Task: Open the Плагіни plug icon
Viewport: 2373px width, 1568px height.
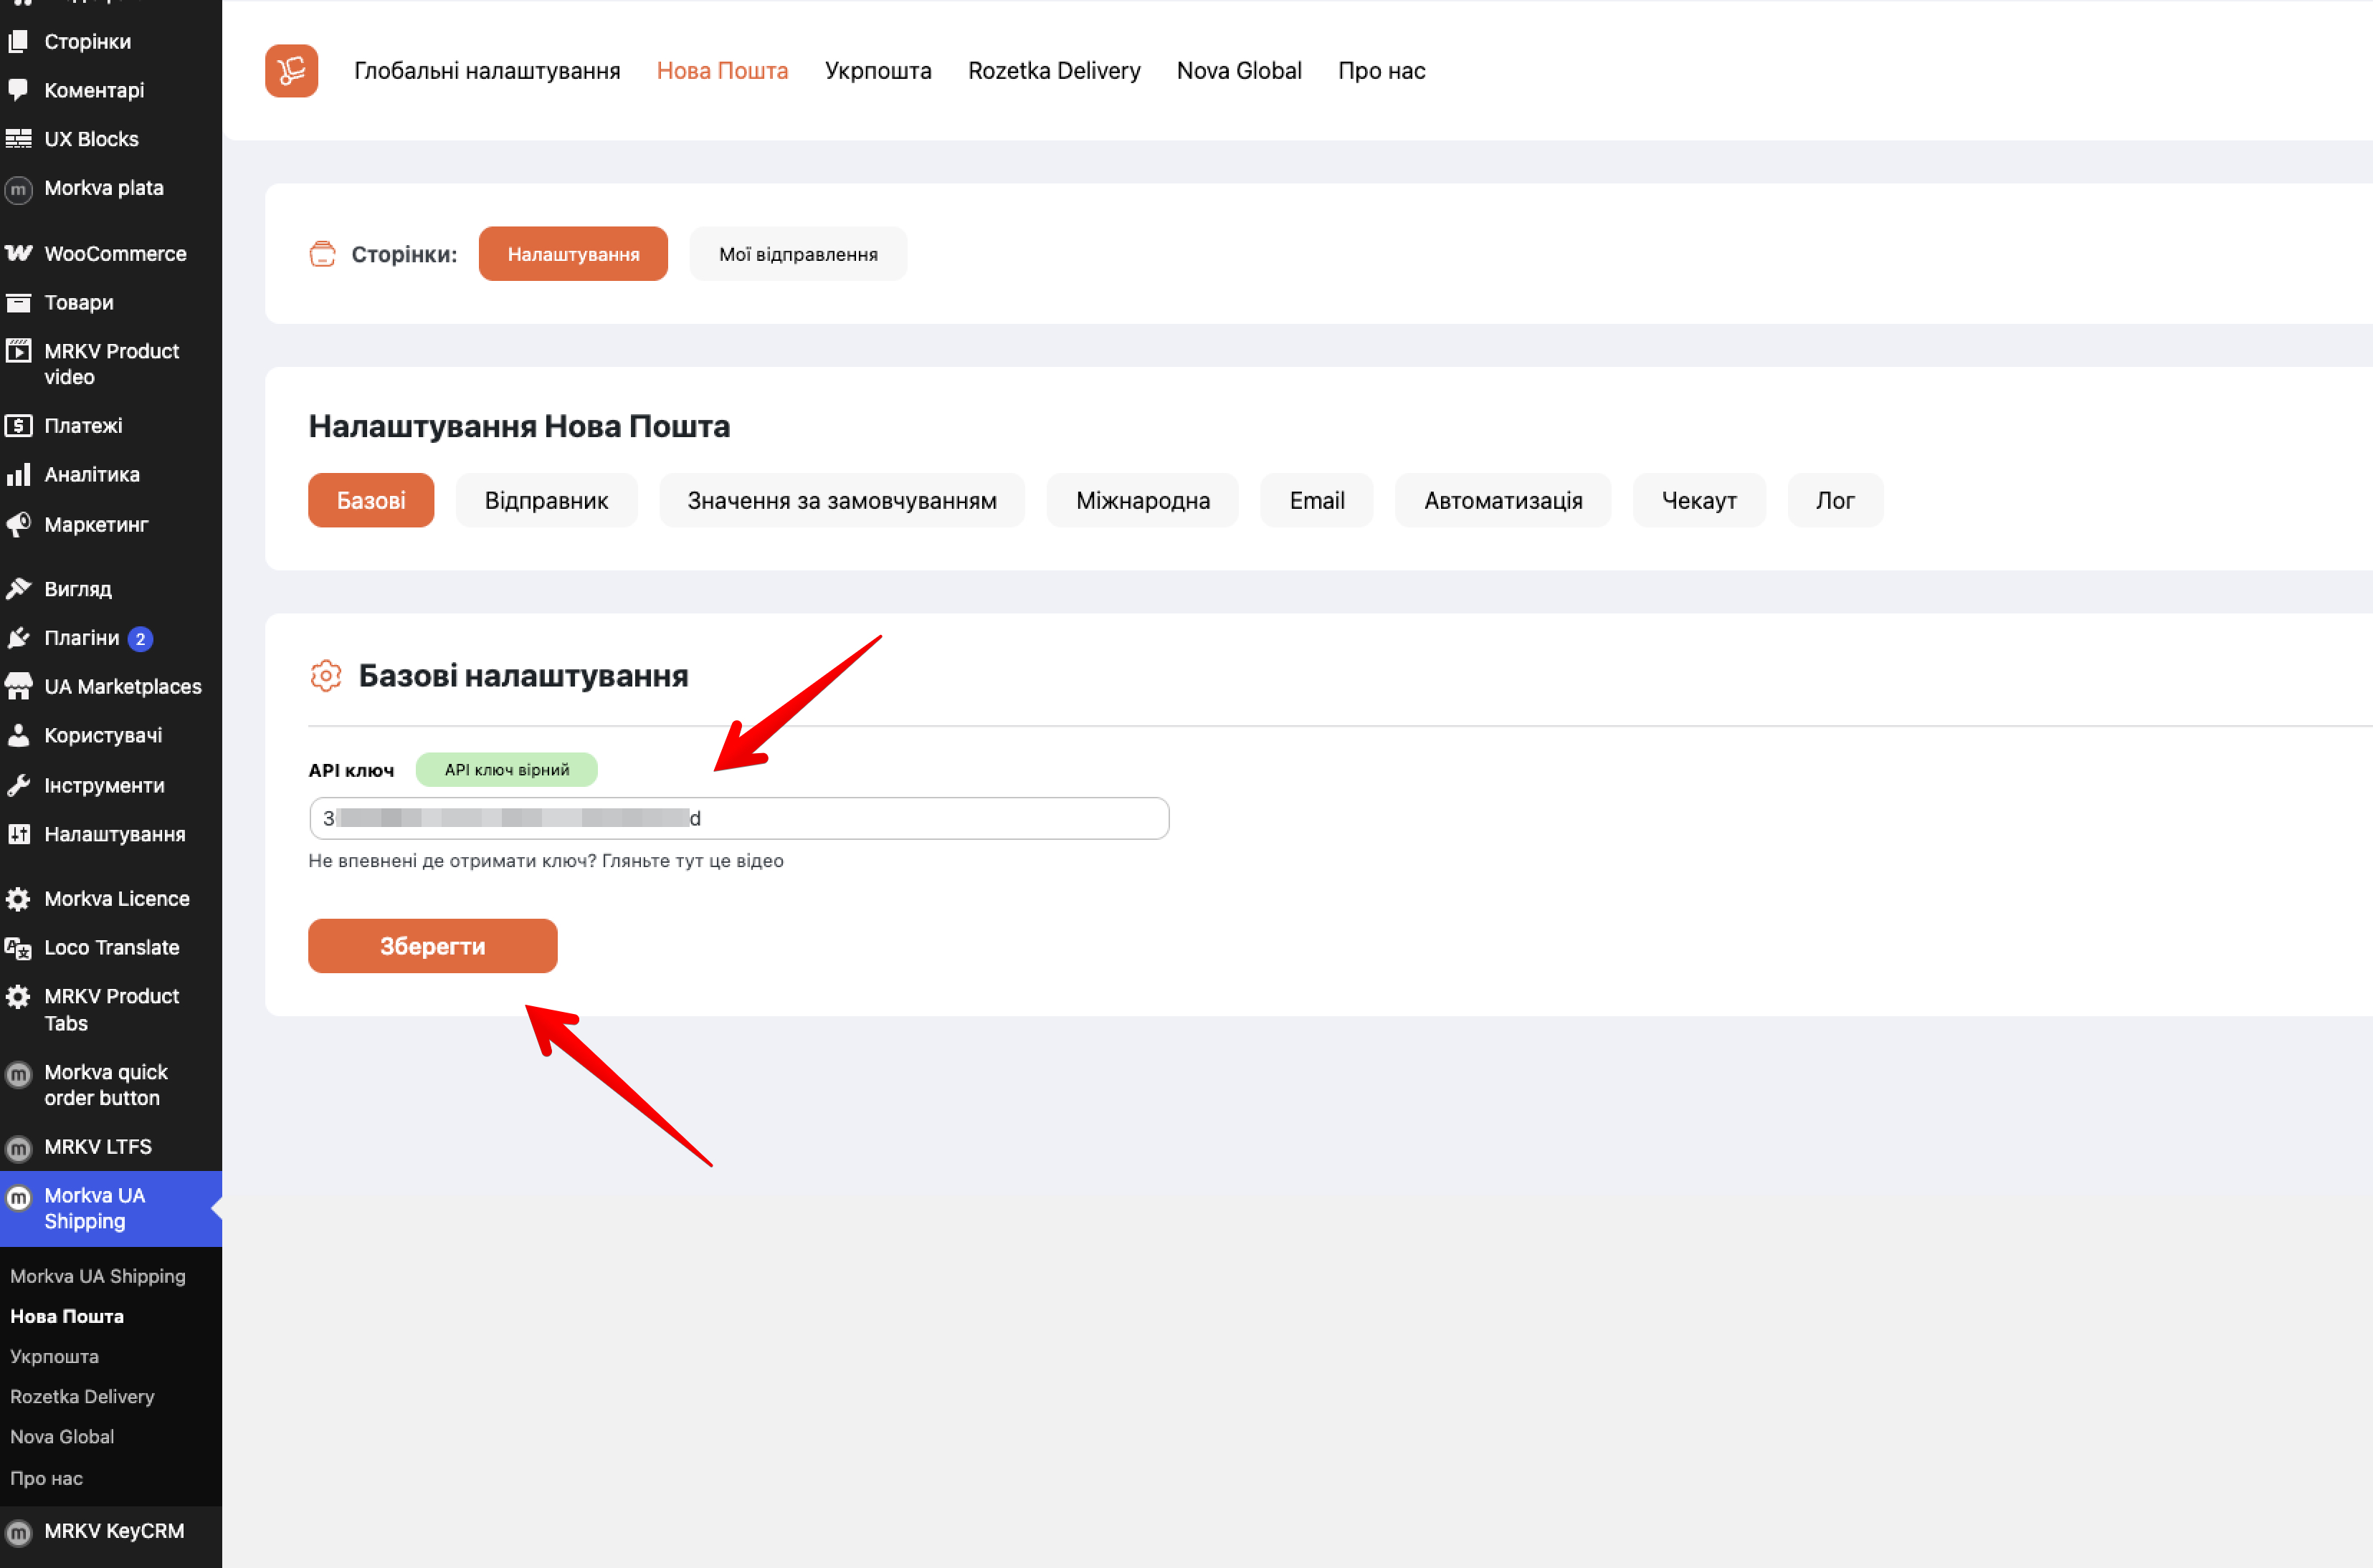Action: tap(19, 638)
